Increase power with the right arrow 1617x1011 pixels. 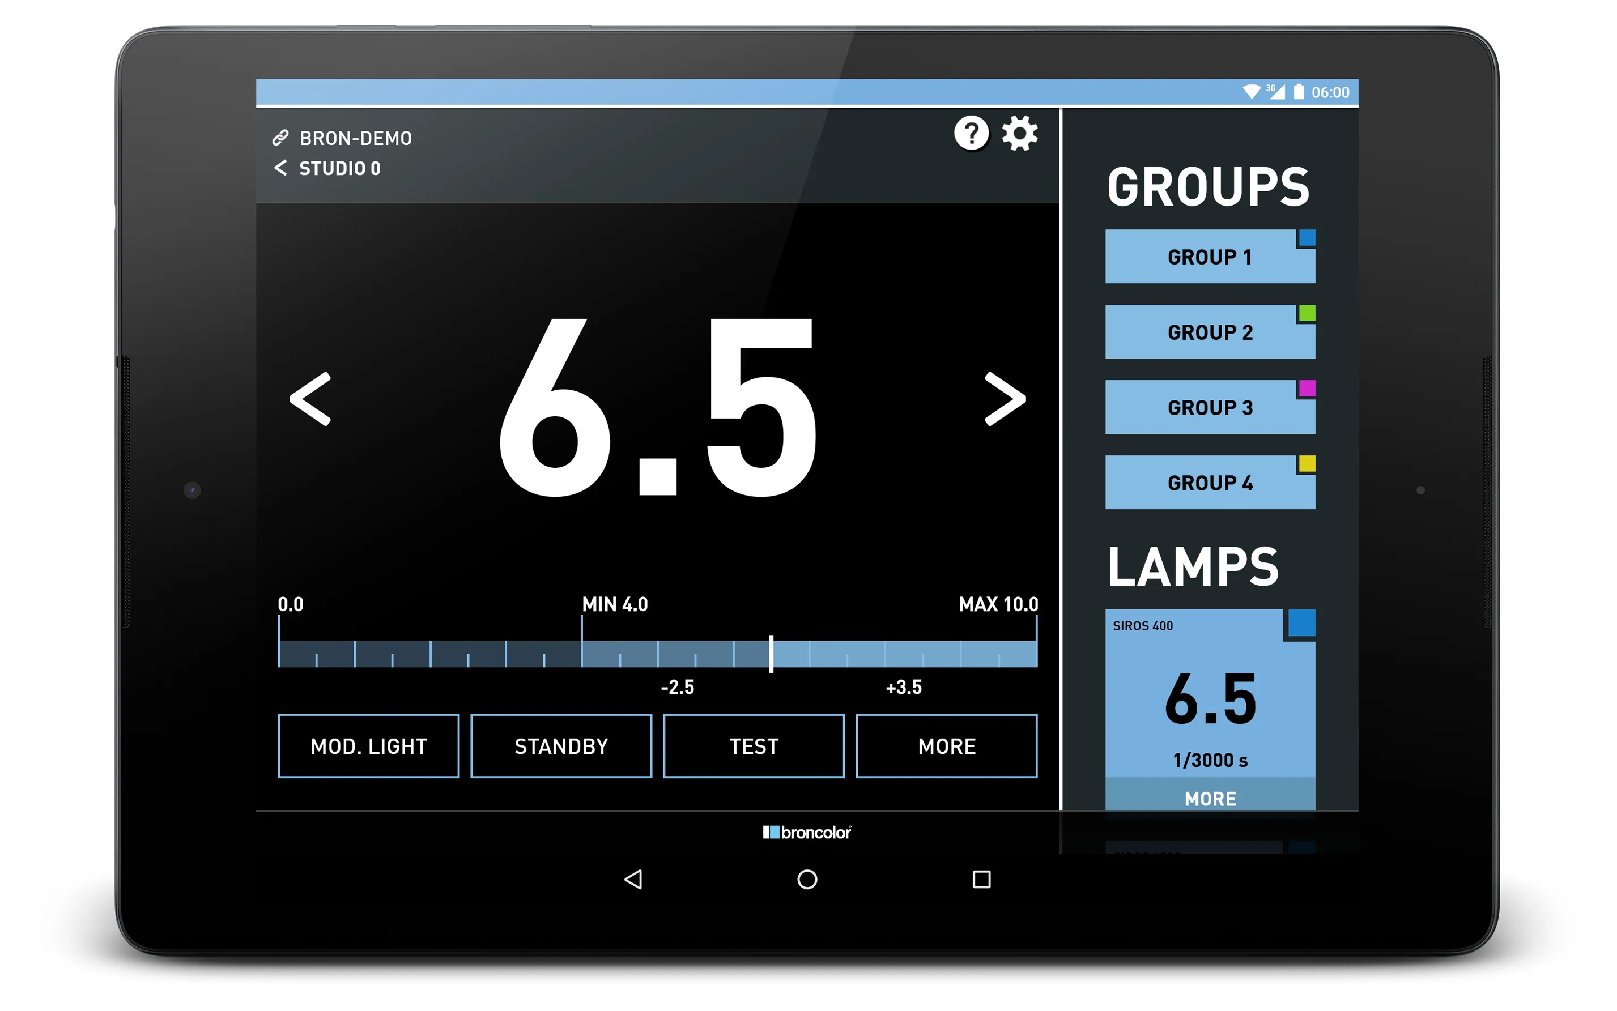pos(1005,399)
